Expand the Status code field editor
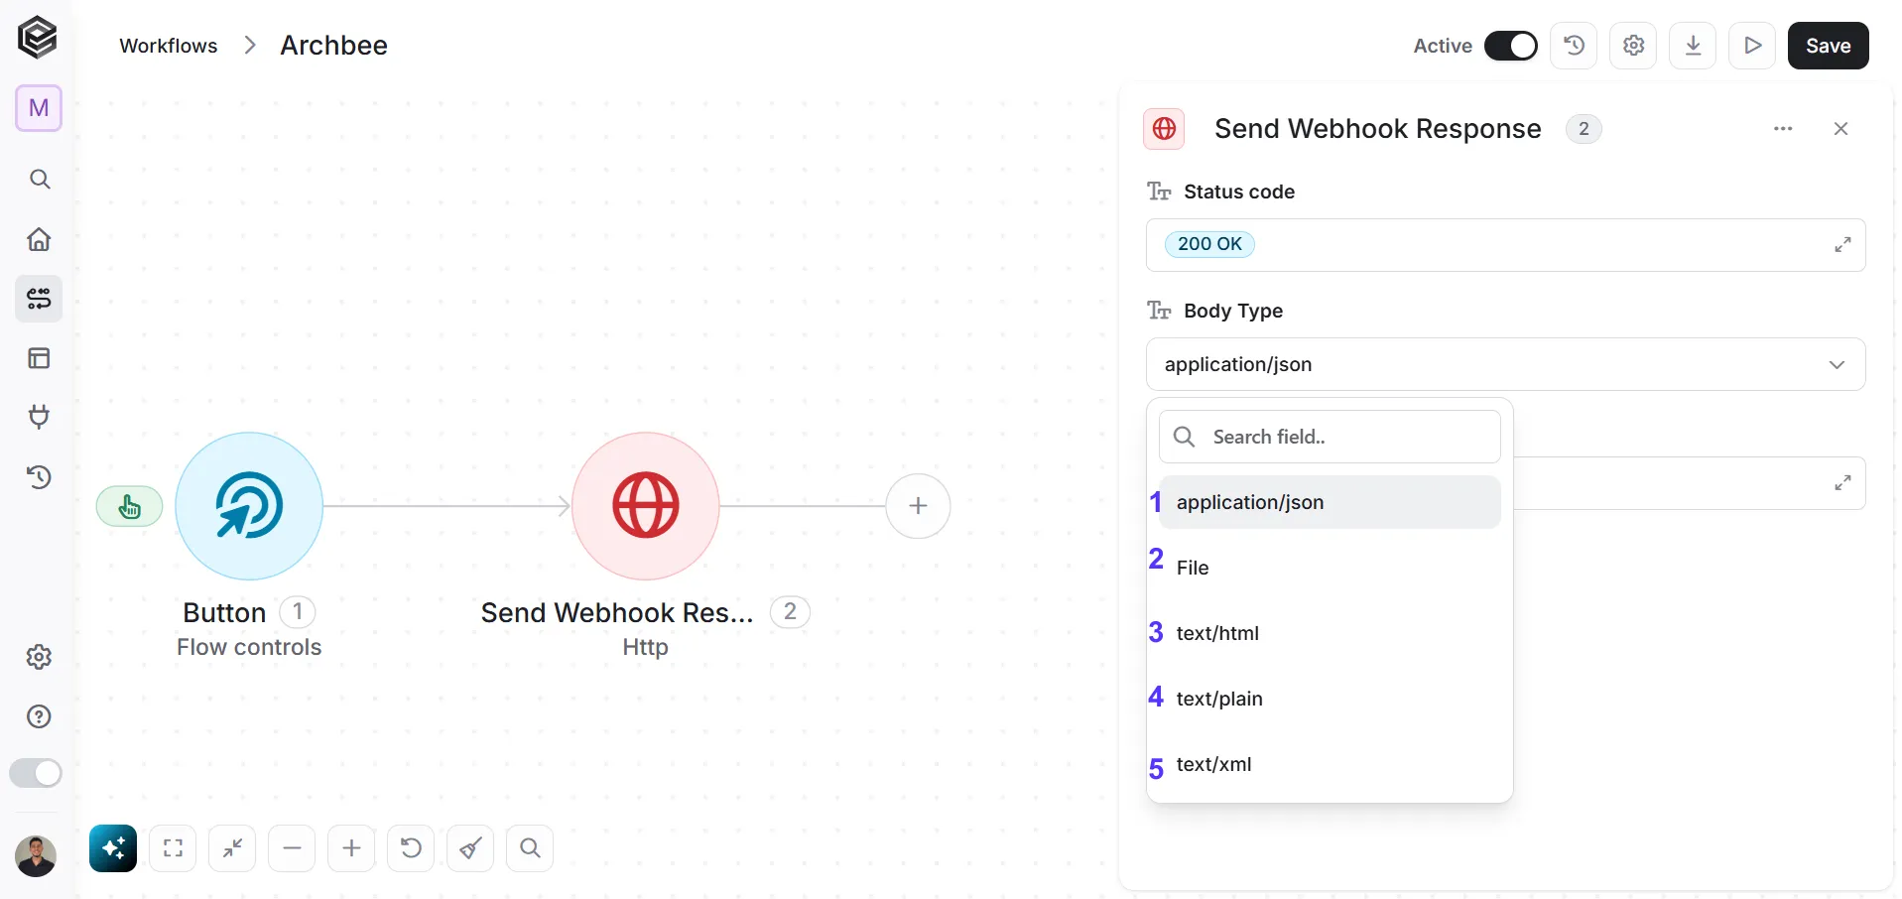The height and width of the screenshot is (899, 1902). (x=1842, y=245)
